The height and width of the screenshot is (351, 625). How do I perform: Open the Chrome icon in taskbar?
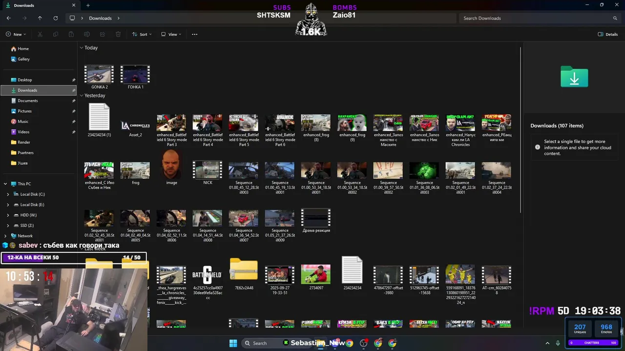click(x=349, y=343)
